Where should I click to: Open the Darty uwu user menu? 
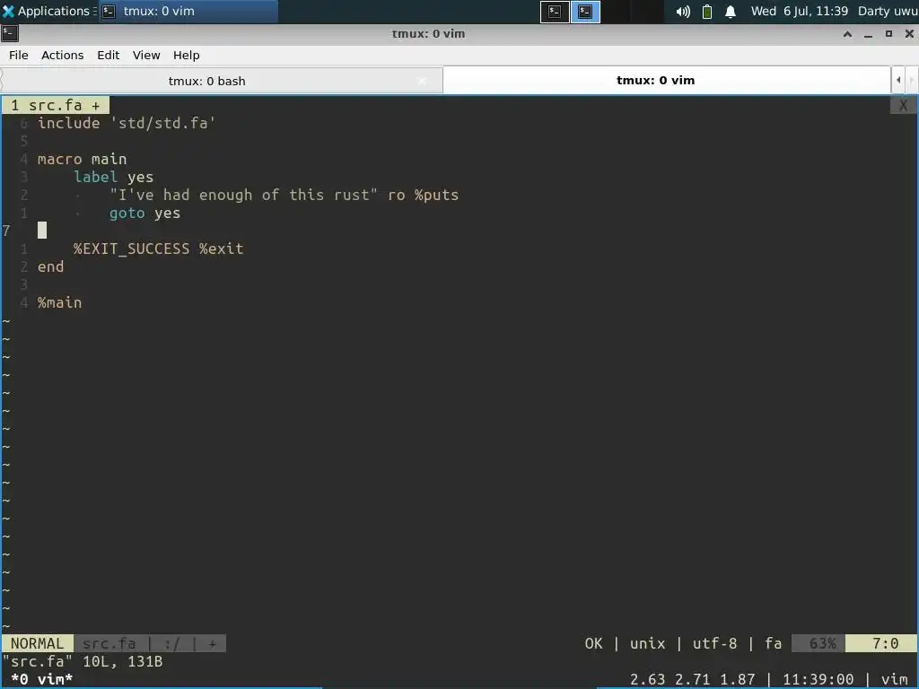(x=888, y=11)
